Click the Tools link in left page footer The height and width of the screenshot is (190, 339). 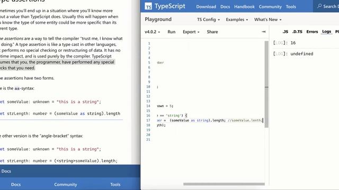[x=115, y=184]
